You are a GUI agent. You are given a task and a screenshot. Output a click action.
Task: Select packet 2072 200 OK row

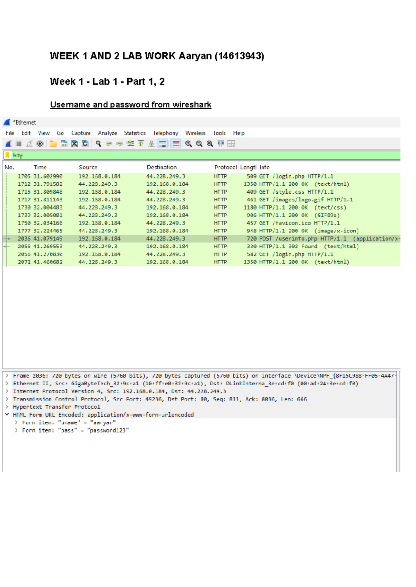[x=201, y=262]
